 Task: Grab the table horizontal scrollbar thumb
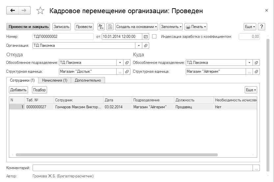tap(117, 155)
